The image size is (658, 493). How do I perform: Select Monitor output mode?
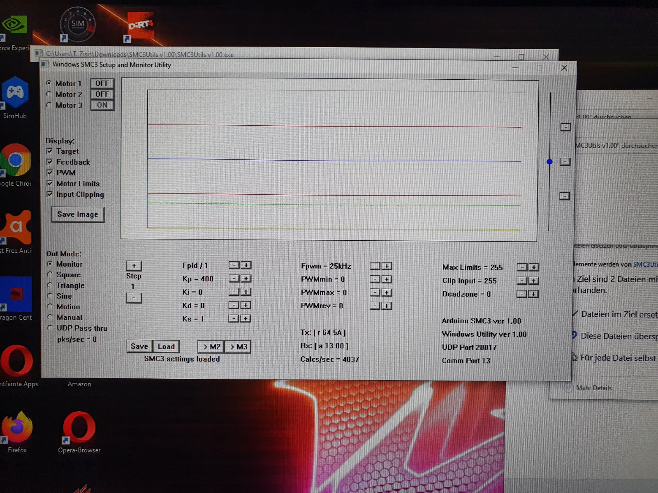pos(50,264)
